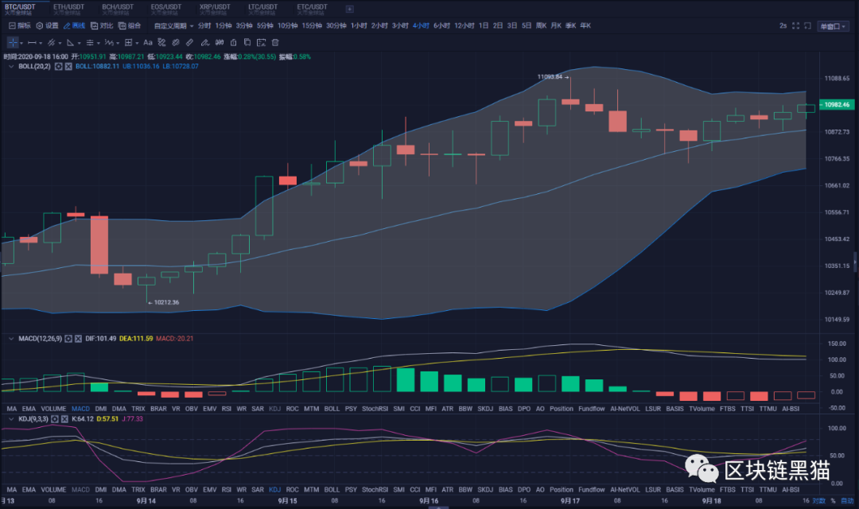The width and height of the screenshot is (859, 509).
Task: Click the save chart image icon
Action: tap(262, 43)
